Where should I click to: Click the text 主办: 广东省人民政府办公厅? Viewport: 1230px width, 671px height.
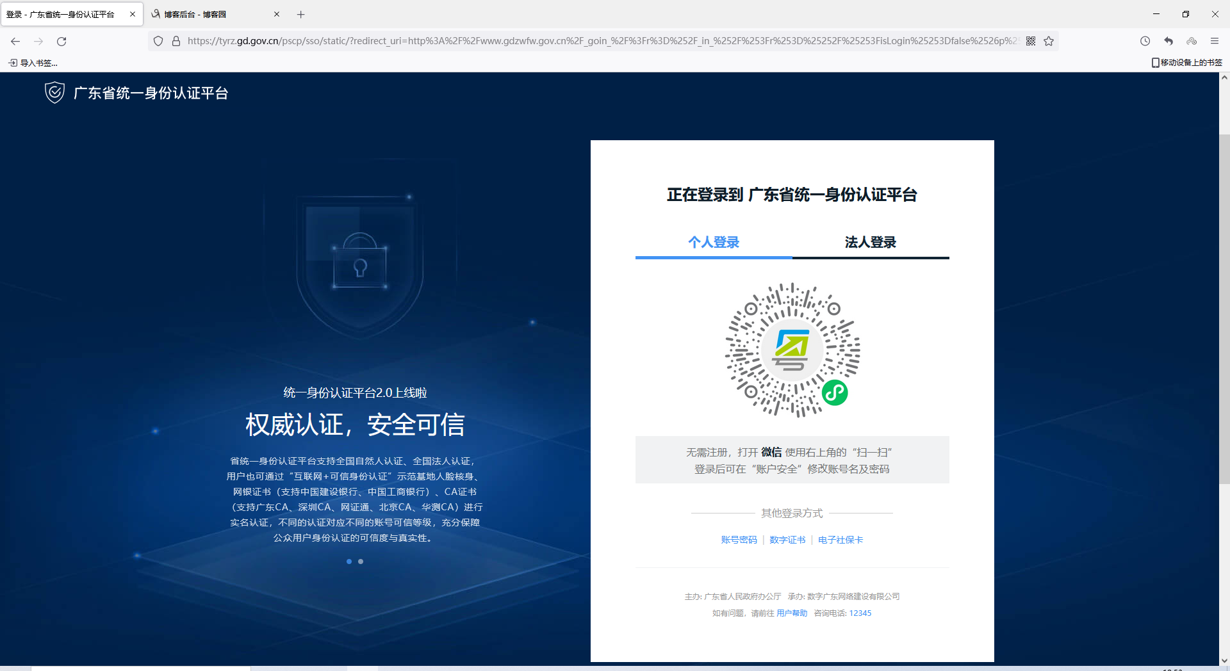733,597
